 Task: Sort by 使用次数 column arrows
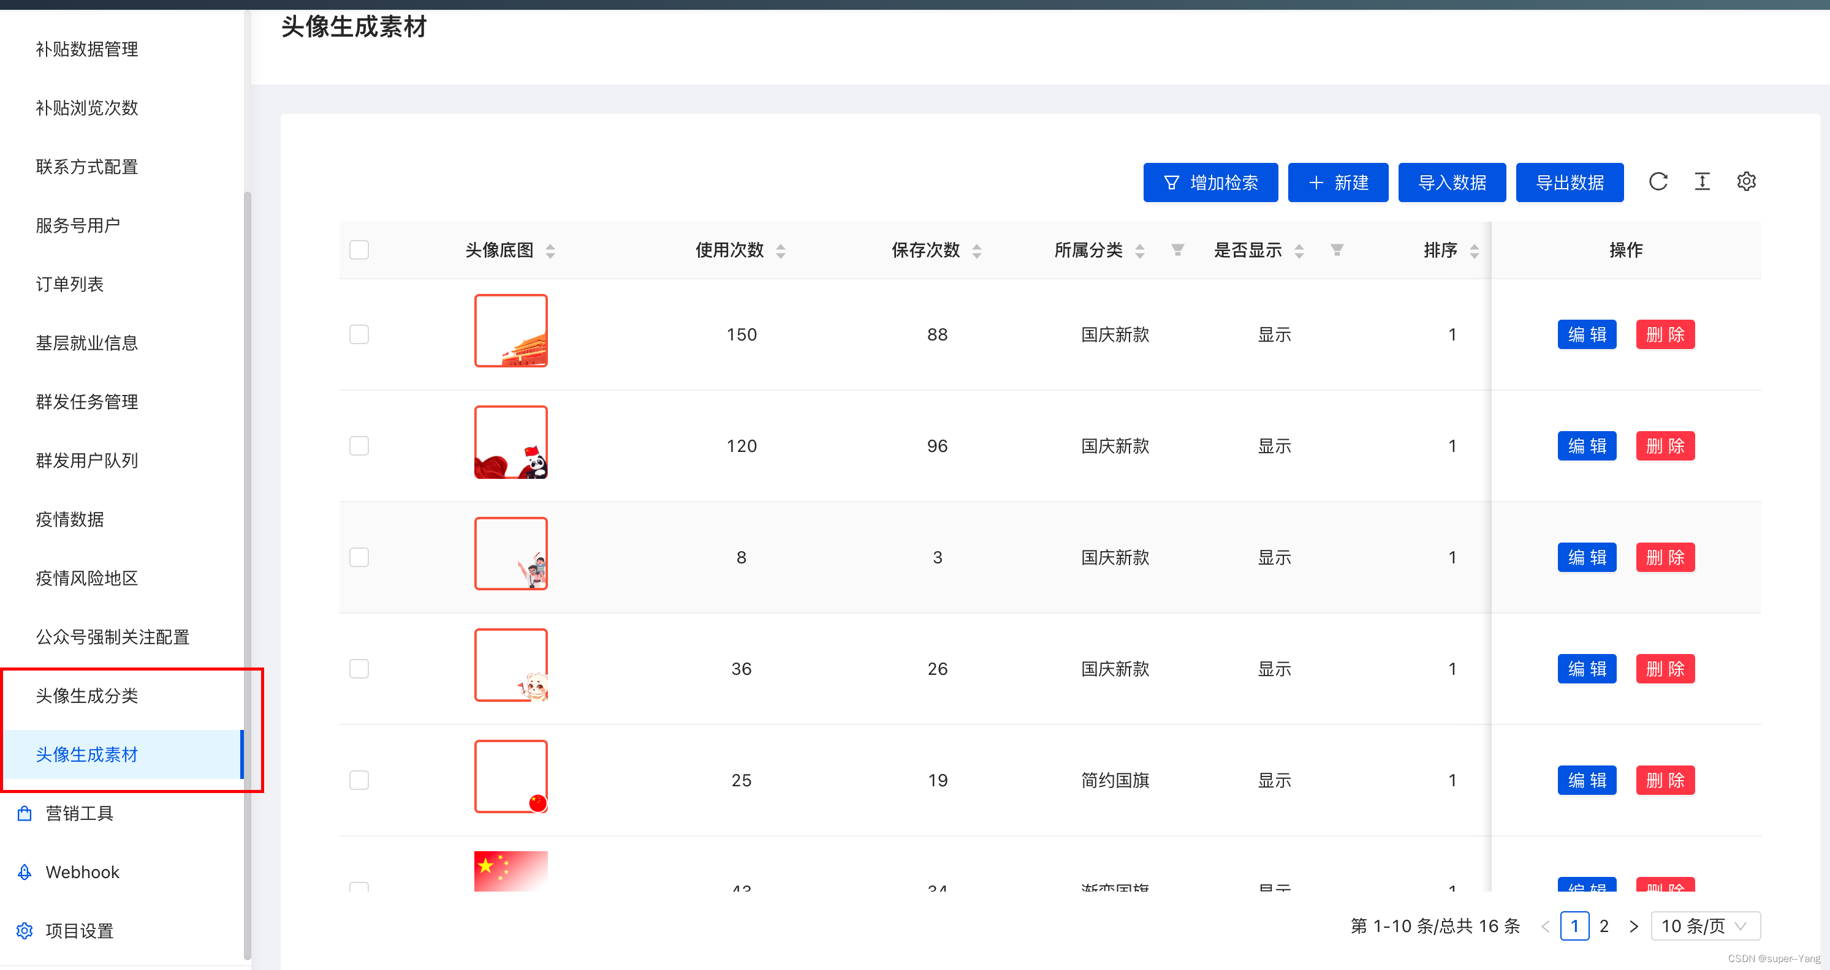tap(781, 250)
